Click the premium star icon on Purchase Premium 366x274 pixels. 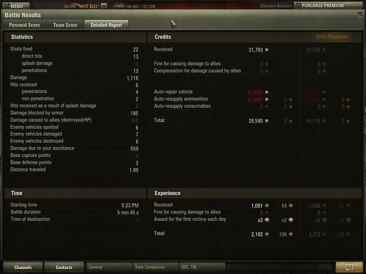pyautogui.click(x=298, y=5)
